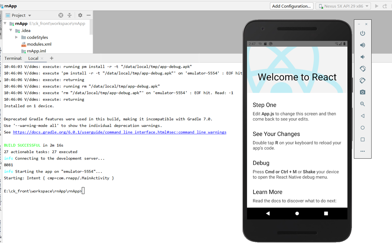This screenshot has width=392, height=243.
Task: Click "Installed on 1 device." terminal line
Action: coord(29,106)
